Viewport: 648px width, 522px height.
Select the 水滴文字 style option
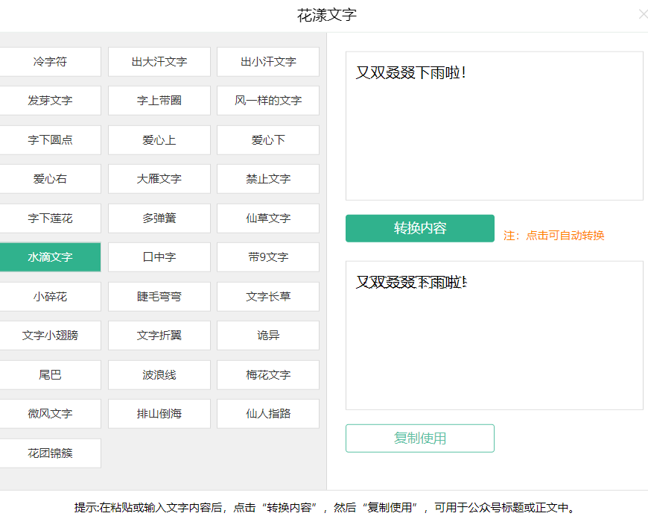pyautogui.click(x=50, y=257)
